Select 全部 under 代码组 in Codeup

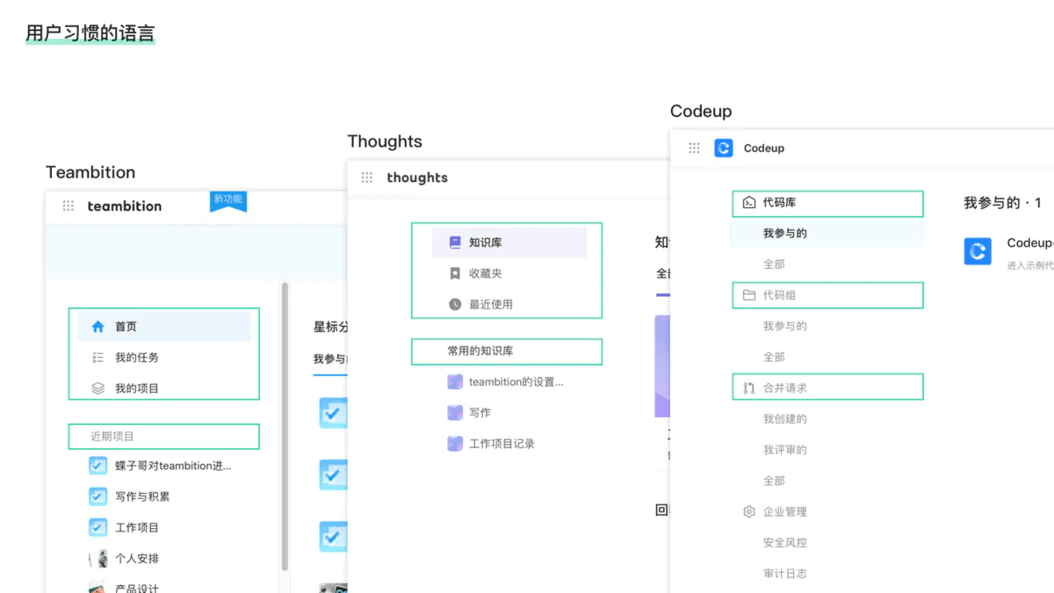[774, 357]
